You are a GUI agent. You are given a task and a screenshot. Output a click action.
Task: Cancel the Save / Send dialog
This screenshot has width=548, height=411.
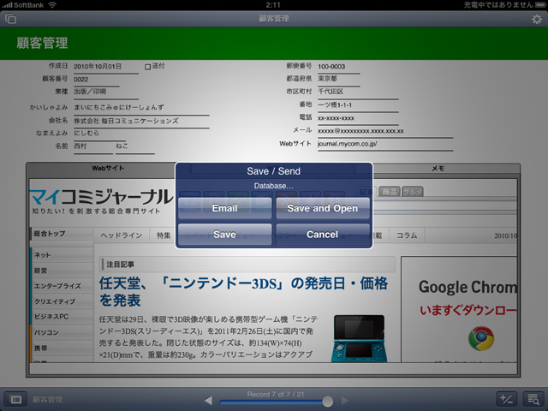point(323,235)
